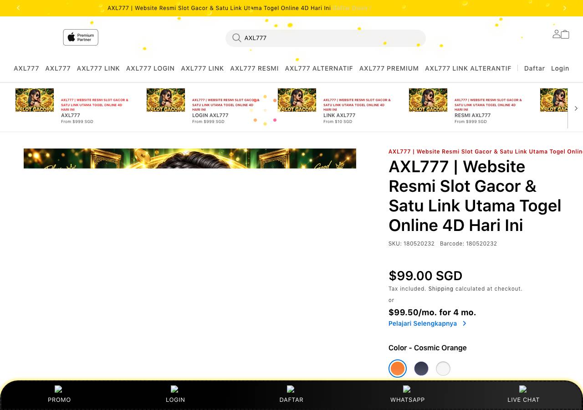Viewport: 583px width, 410px height.
Task: Open the Pelajari Selengkapnya link
Action: pos(423,323)
